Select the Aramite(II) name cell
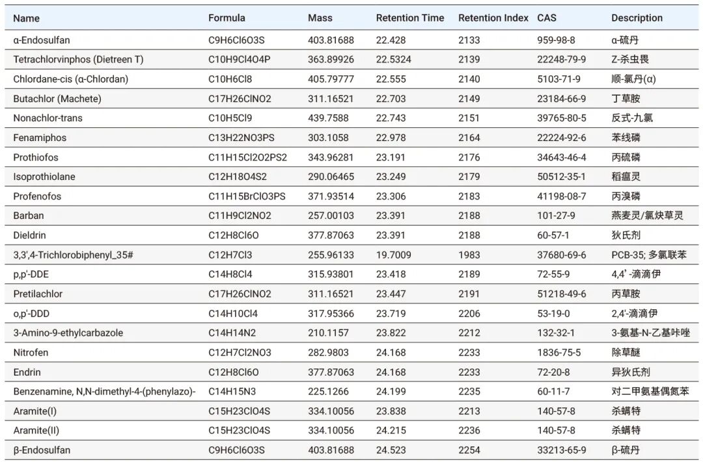Image resolution: width=703 pixels, height=462 pixels. coord(36,430)
